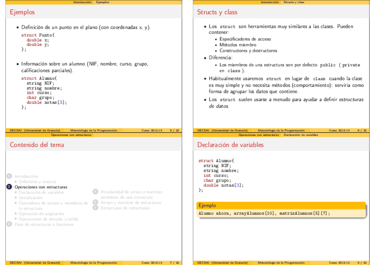375x265 pixels.
Task: Click numbered bullet beside Arrays y matrices de estructuras
Action: coord(95,203)
